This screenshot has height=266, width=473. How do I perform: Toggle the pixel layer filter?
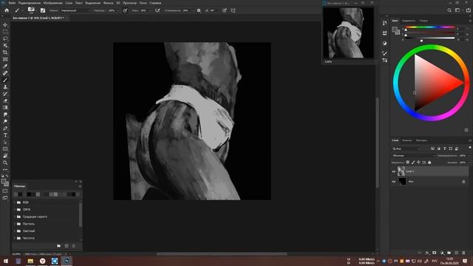(x=432, y=149)
